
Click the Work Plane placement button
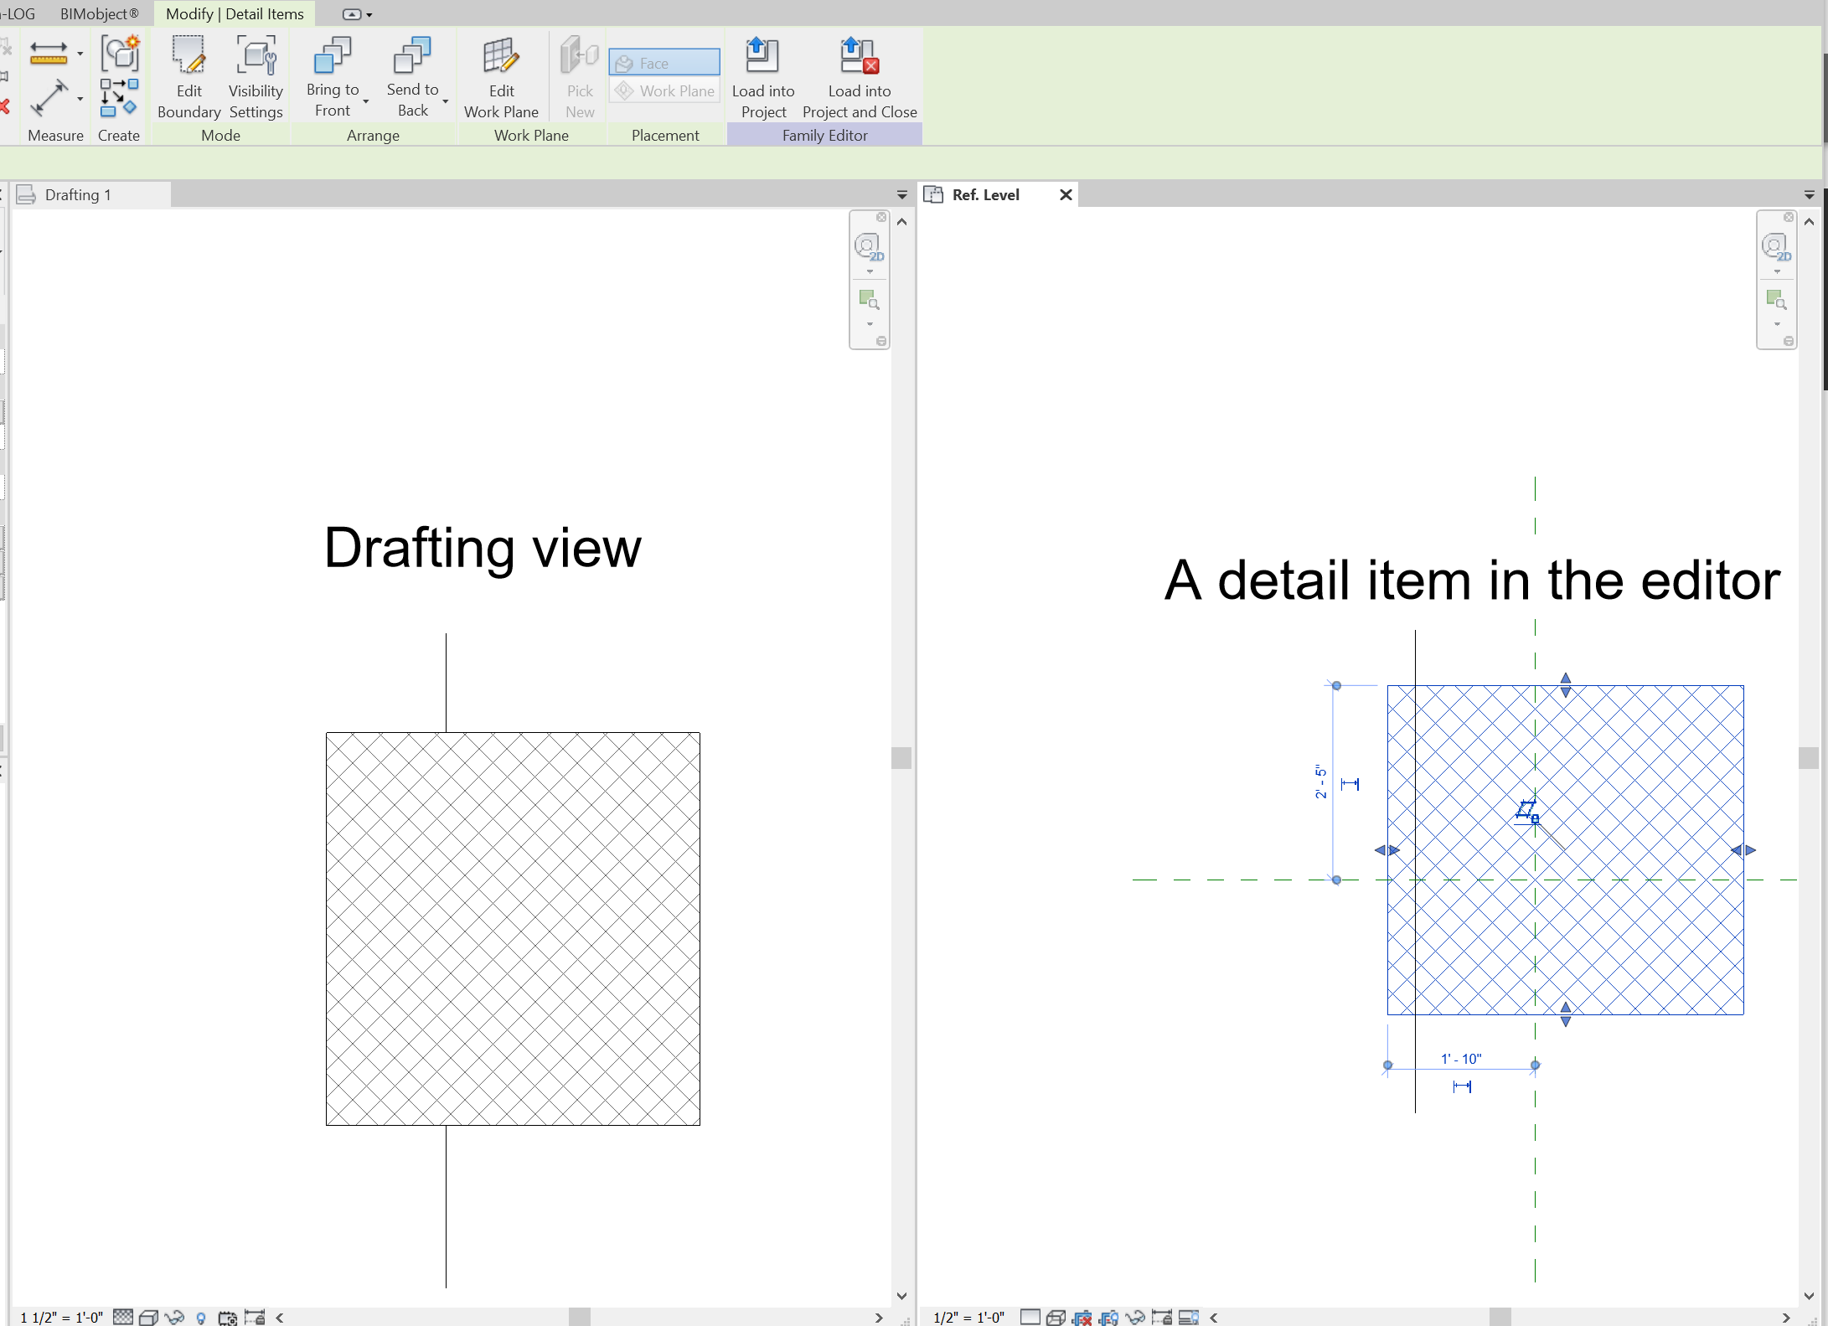(x=665, y=90)
